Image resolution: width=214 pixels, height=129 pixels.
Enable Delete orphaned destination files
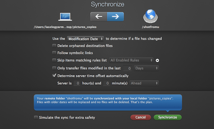(54, 46)
